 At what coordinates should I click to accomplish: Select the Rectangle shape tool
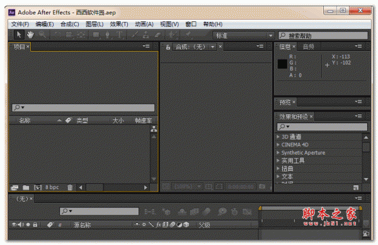coord(96,35)
